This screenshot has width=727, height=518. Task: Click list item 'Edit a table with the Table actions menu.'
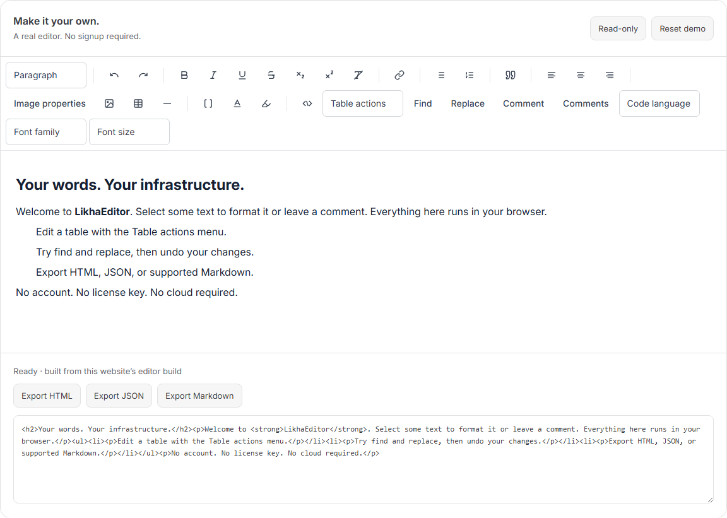131,232
